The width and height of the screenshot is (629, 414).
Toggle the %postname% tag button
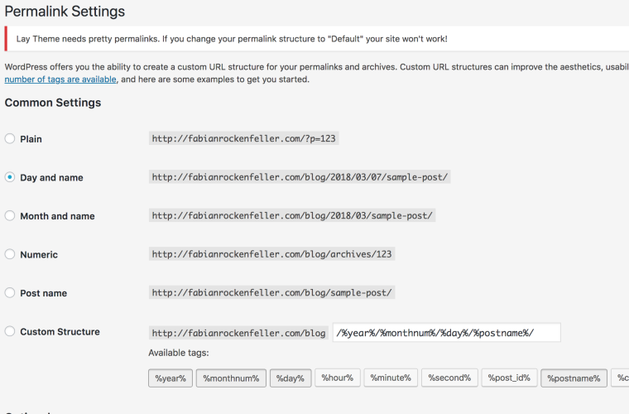pos(574,378)
